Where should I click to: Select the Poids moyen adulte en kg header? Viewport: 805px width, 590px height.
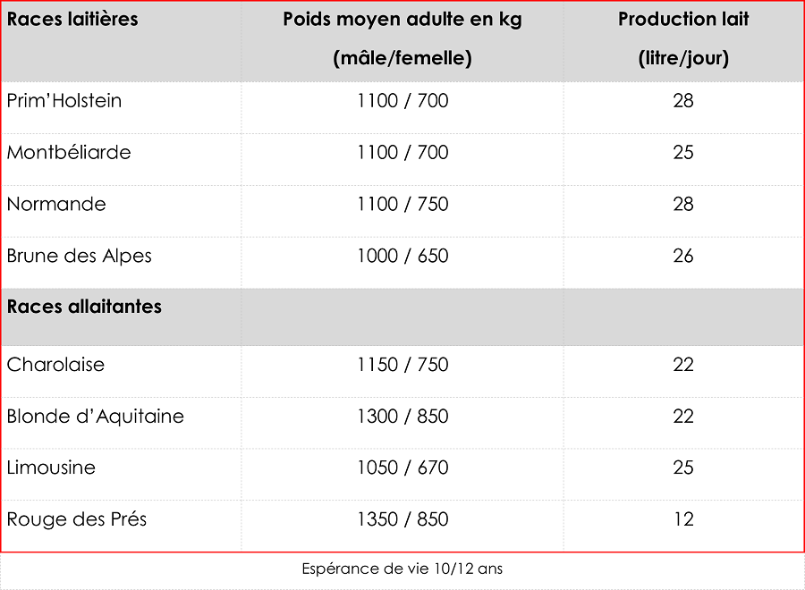[402, 39]
